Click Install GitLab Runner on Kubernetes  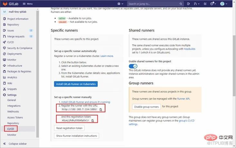(76, 84)
